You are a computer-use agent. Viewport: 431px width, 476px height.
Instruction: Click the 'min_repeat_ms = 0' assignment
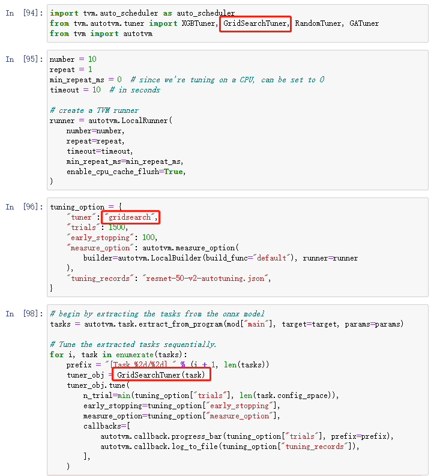86,80
